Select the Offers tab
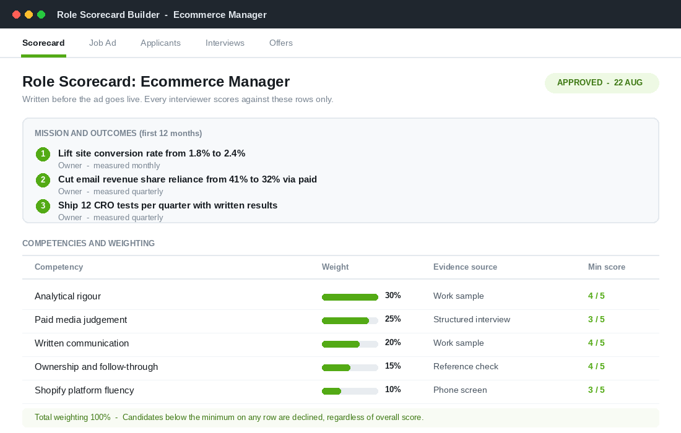The height and width of the screenshot is (433, 681). (281, 43)
